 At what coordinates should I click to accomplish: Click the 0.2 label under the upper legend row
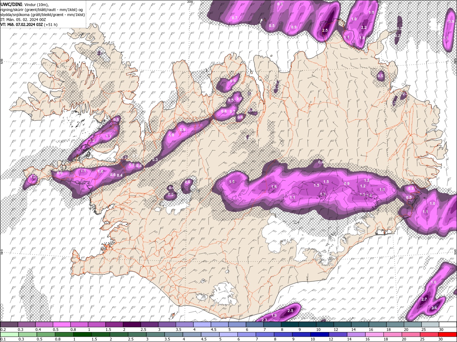tap(3, 330)
